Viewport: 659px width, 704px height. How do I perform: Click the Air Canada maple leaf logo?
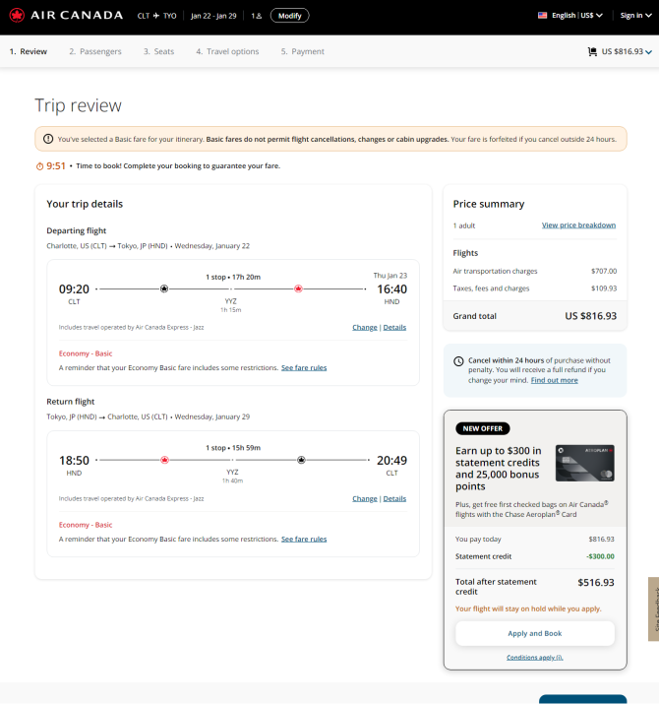17,16
